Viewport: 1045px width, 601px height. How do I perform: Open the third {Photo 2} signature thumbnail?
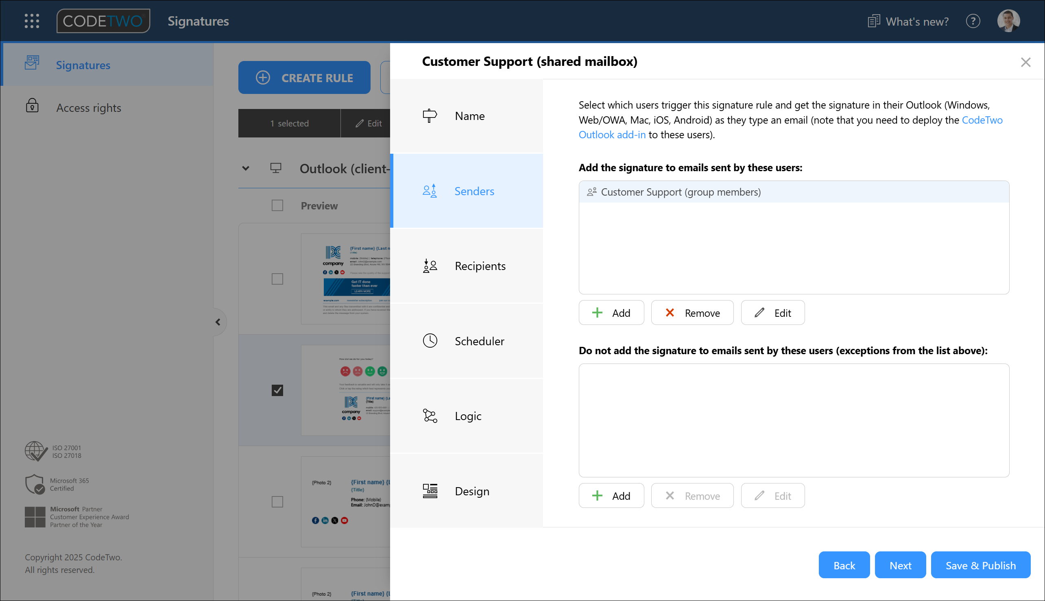tap(346, 501)
